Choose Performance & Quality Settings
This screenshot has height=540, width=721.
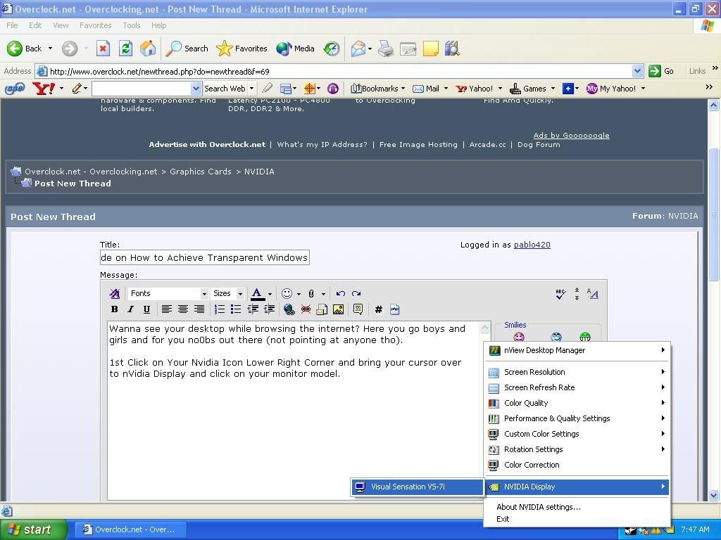(577, 418)
